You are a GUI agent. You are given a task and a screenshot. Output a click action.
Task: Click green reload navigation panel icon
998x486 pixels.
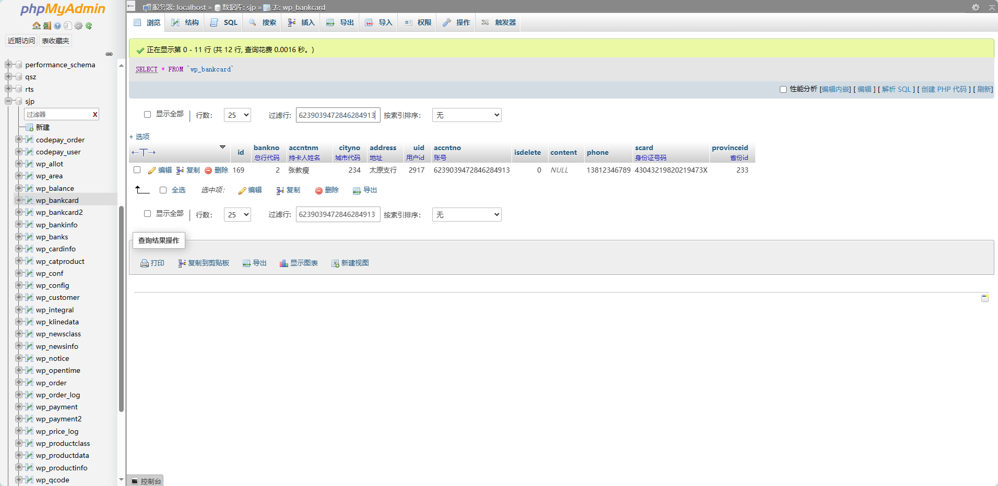point(89,26)
